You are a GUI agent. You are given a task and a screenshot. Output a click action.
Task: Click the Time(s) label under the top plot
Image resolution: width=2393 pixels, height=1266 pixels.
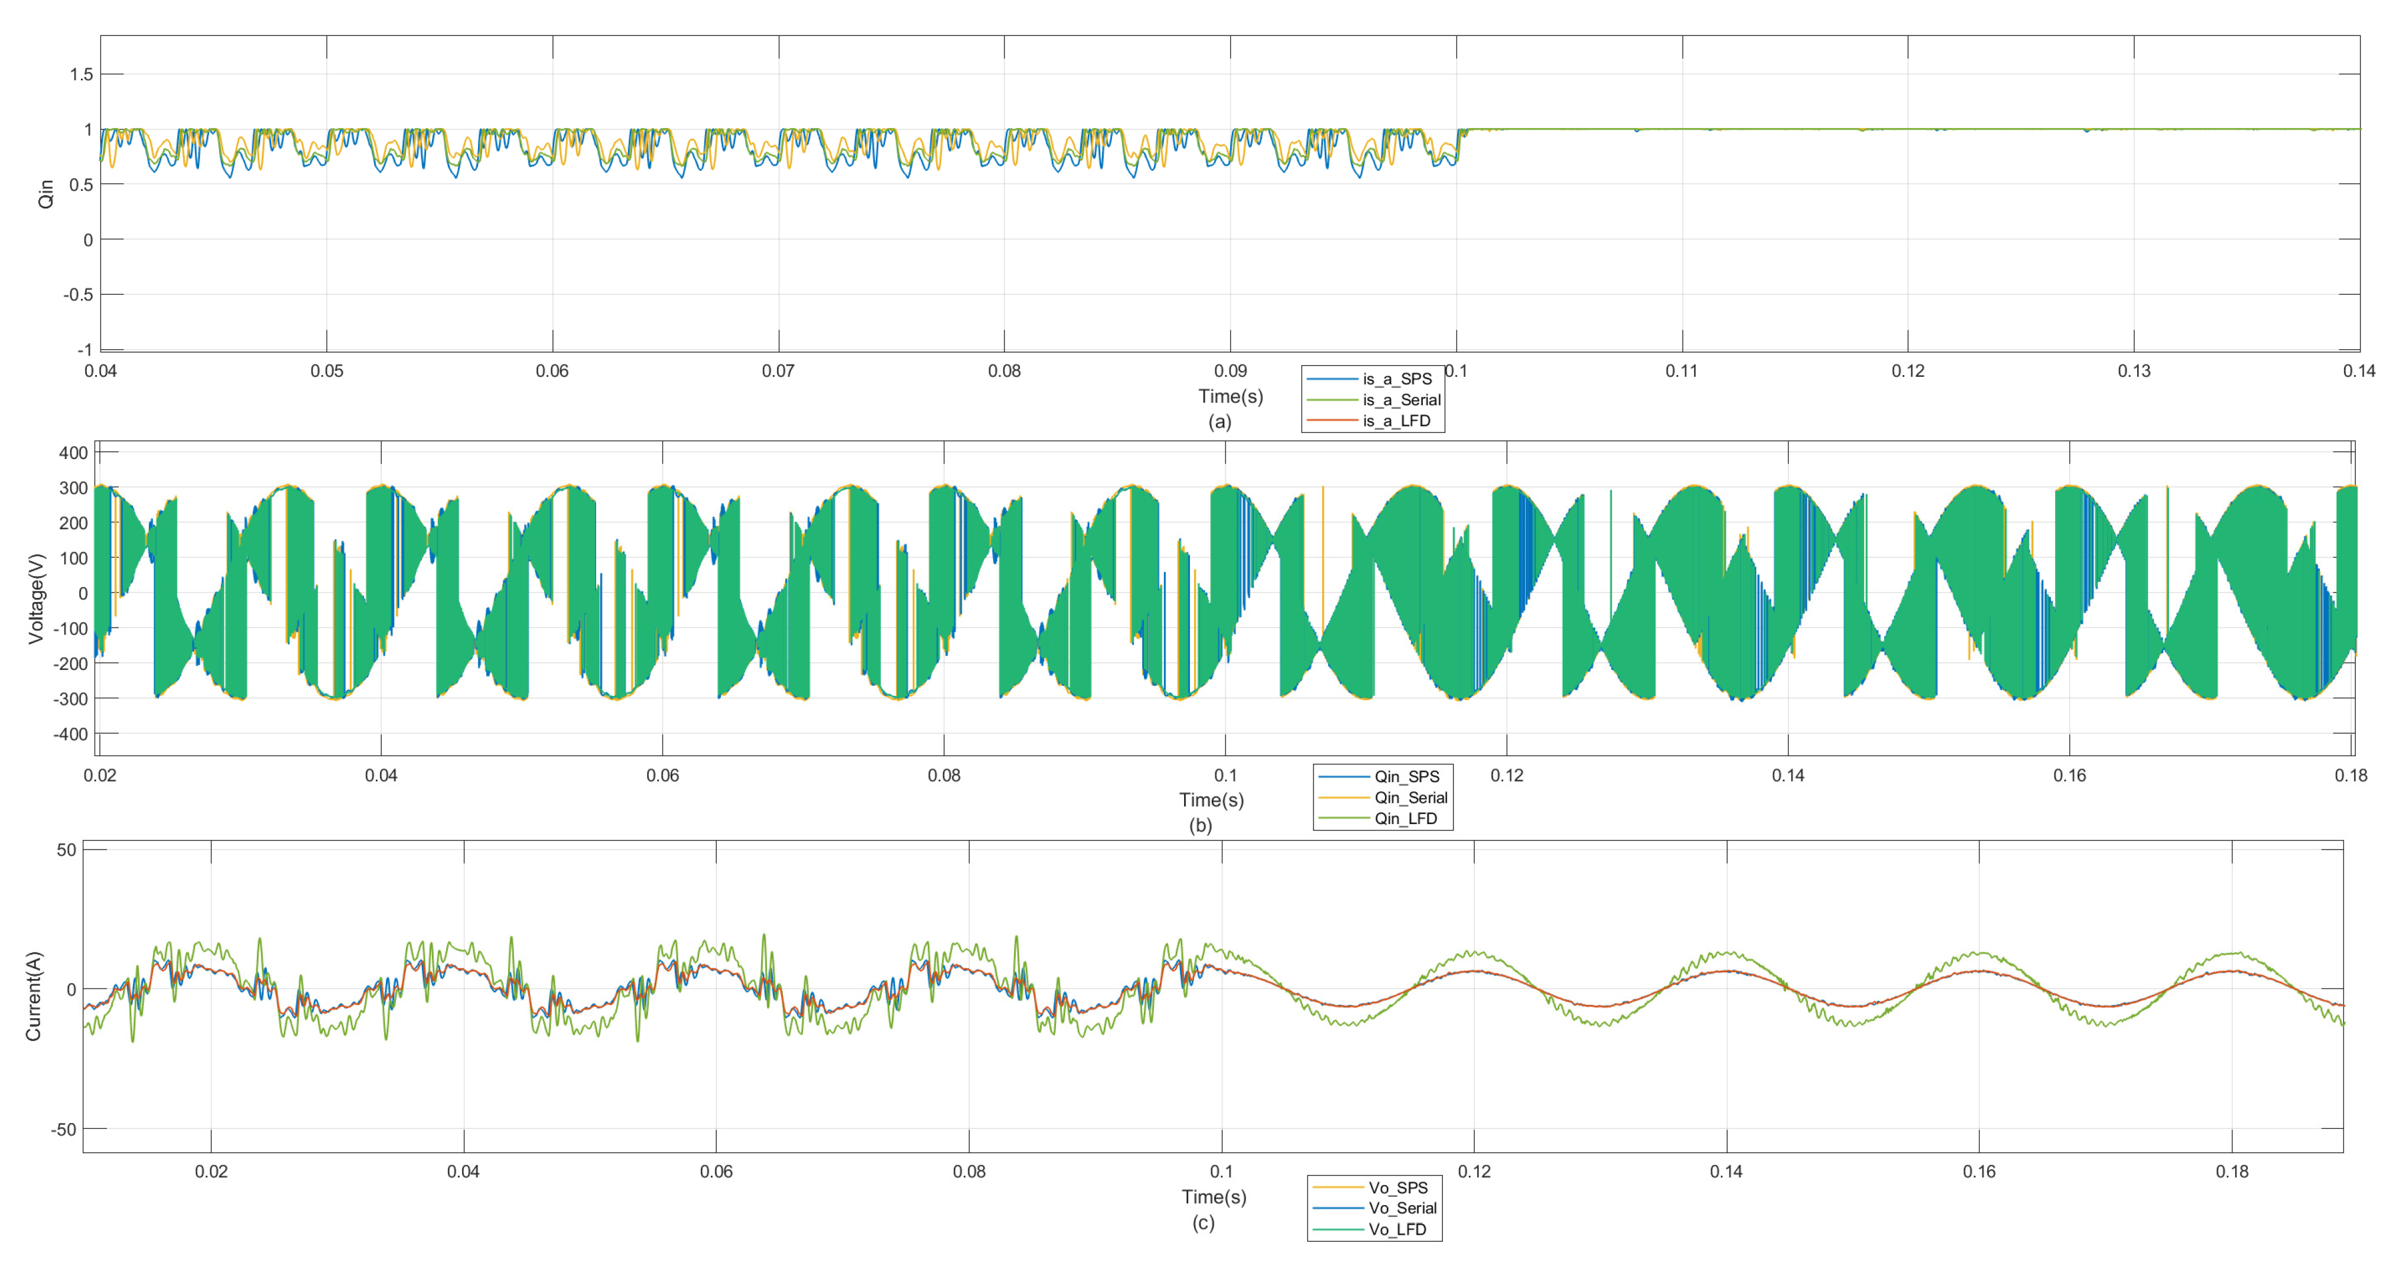(x=1230, y=396)
